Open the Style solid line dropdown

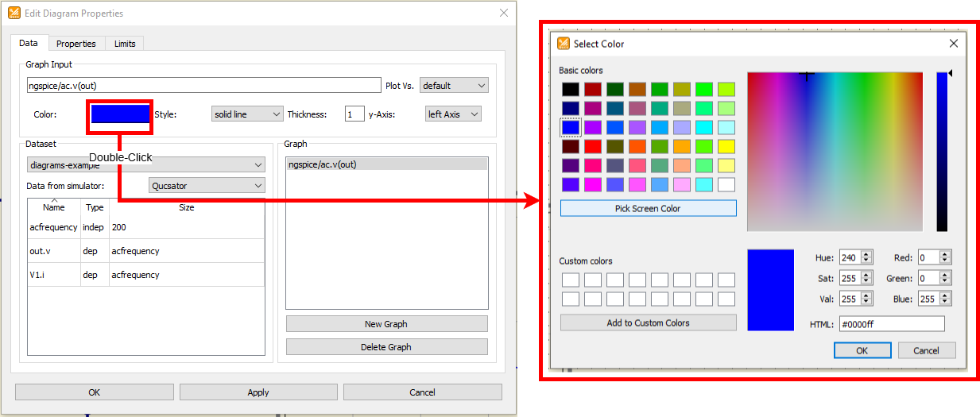[x=247, y=114]
